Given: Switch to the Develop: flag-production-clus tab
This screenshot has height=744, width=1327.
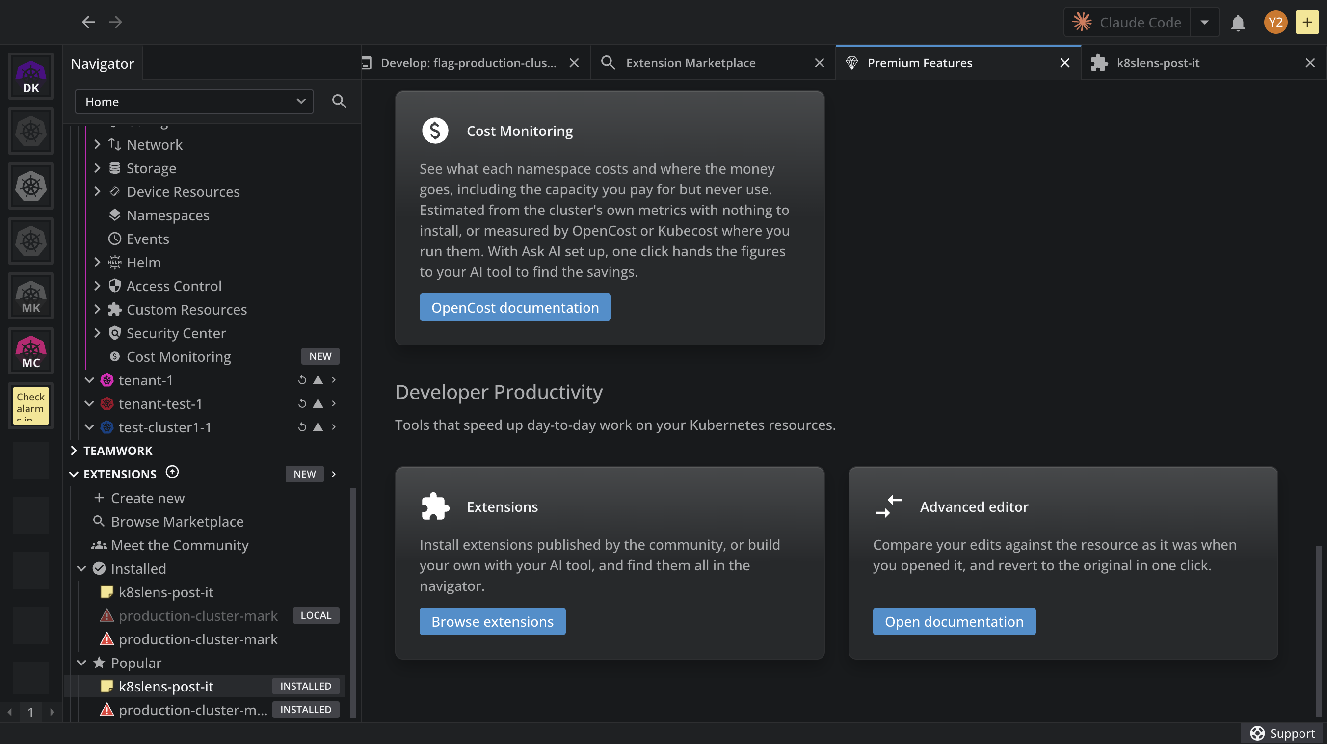Looking at the screenshot, I should pos(468,63).
